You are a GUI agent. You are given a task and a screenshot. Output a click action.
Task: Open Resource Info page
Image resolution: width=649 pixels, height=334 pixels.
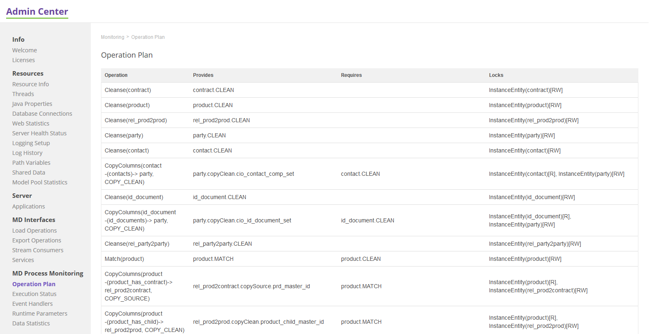coord(31,84)
